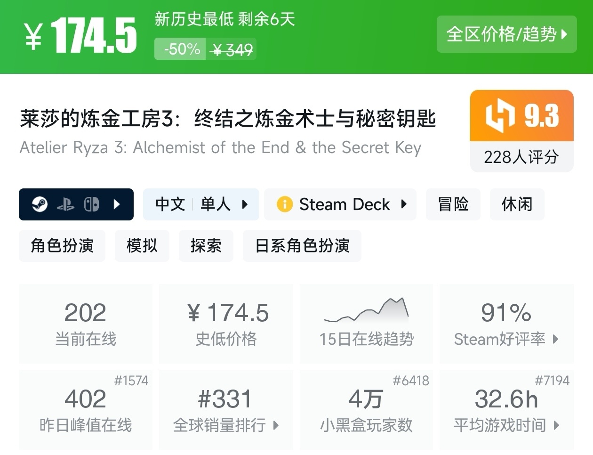
Task: Click the Xiaoheihe logo on rating badge
Action: coord(500,116)
